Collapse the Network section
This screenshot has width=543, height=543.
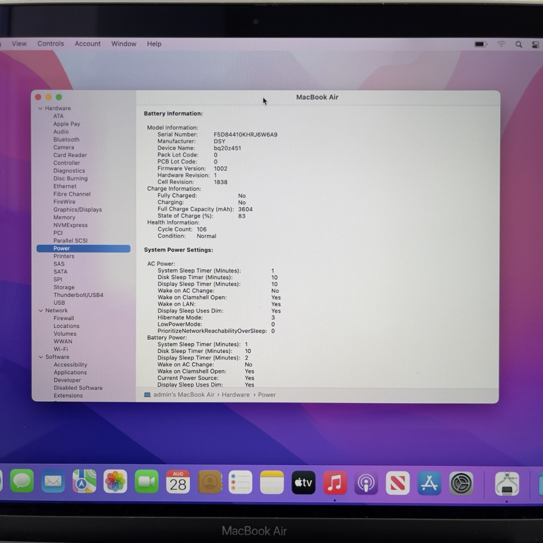coord(41,311)
